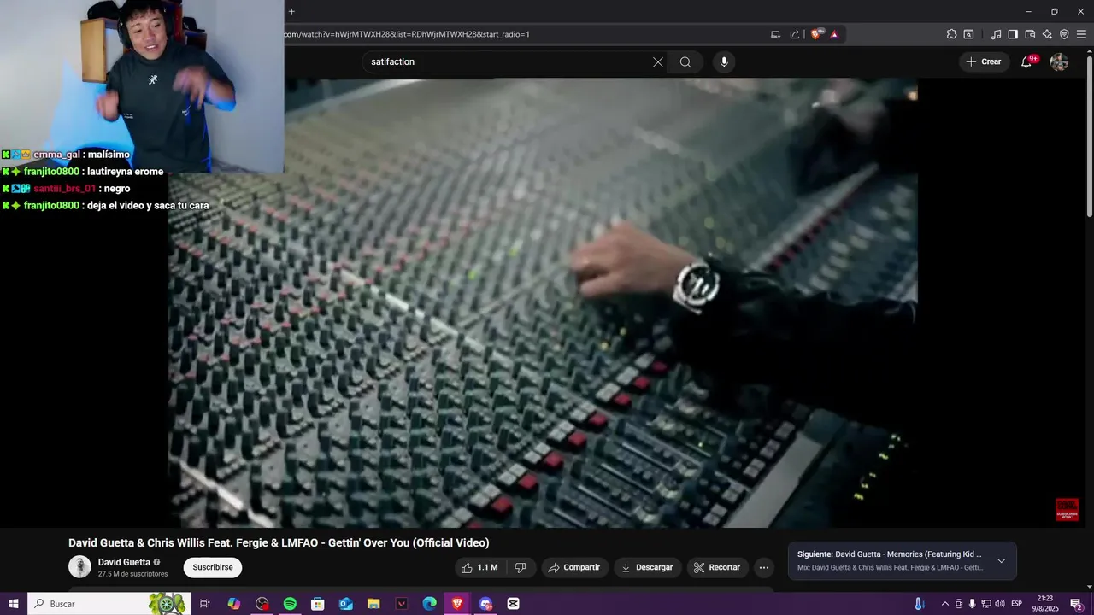Clear the YouTube search box with X
Viewport: 1094px width, 615px height.
tap(658, 61)
